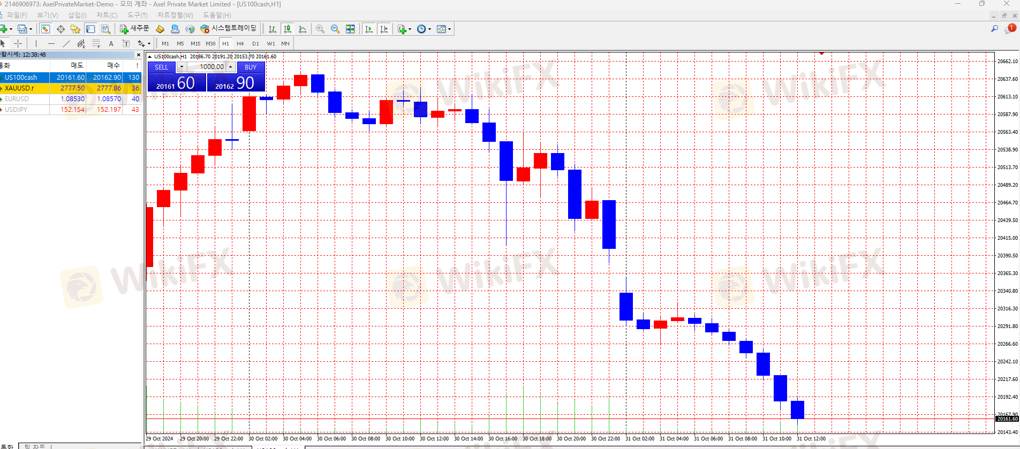Image resolution: width=1020 pixels, height=449 pixels.
Task: Switch to the H4 timeframe
Action: point(240,43)
